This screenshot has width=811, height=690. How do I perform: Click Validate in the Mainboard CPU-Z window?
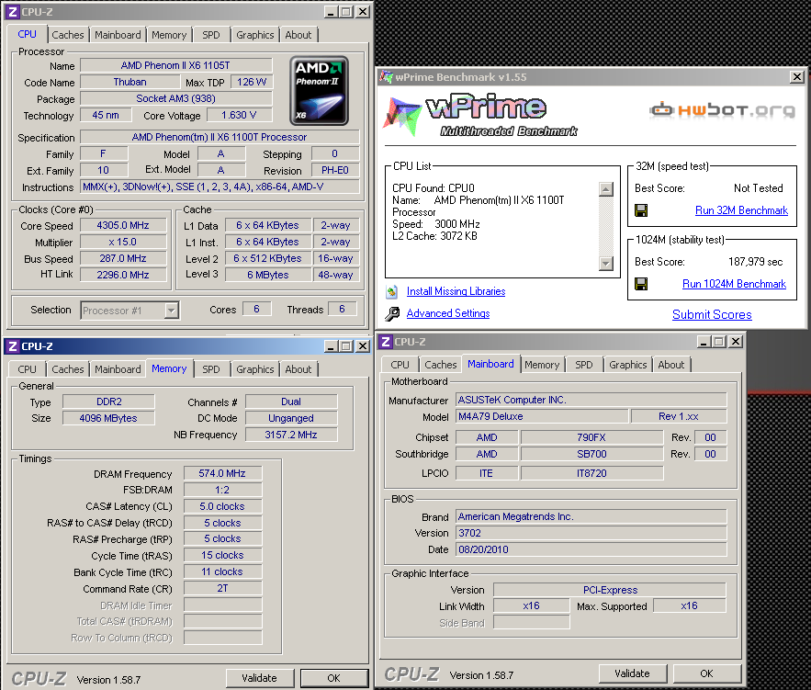pos(633,673)
